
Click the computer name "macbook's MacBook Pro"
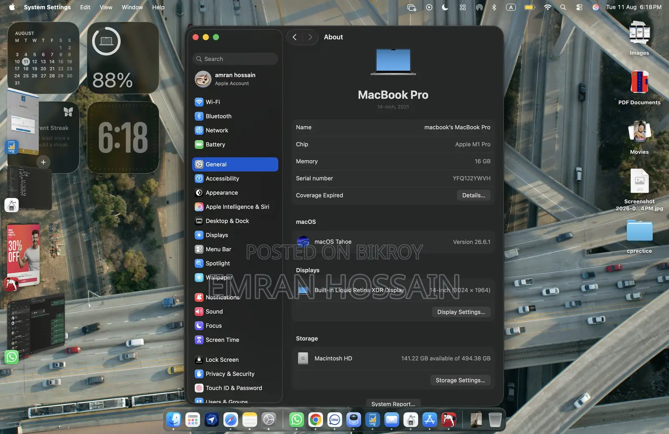pos(457,127)
